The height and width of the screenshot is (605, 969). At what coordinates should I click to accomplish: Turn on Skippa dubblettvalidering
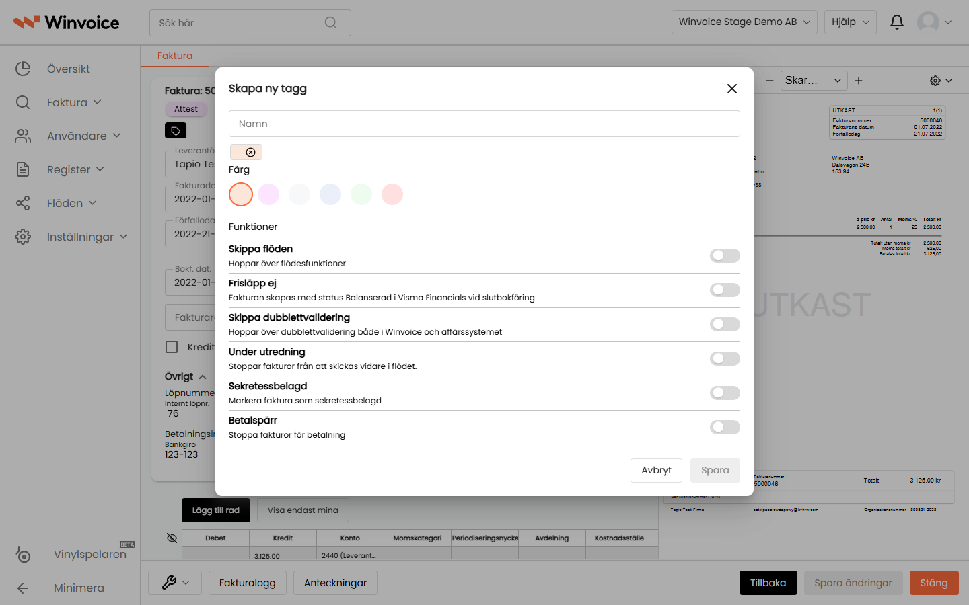click(725, 324)
